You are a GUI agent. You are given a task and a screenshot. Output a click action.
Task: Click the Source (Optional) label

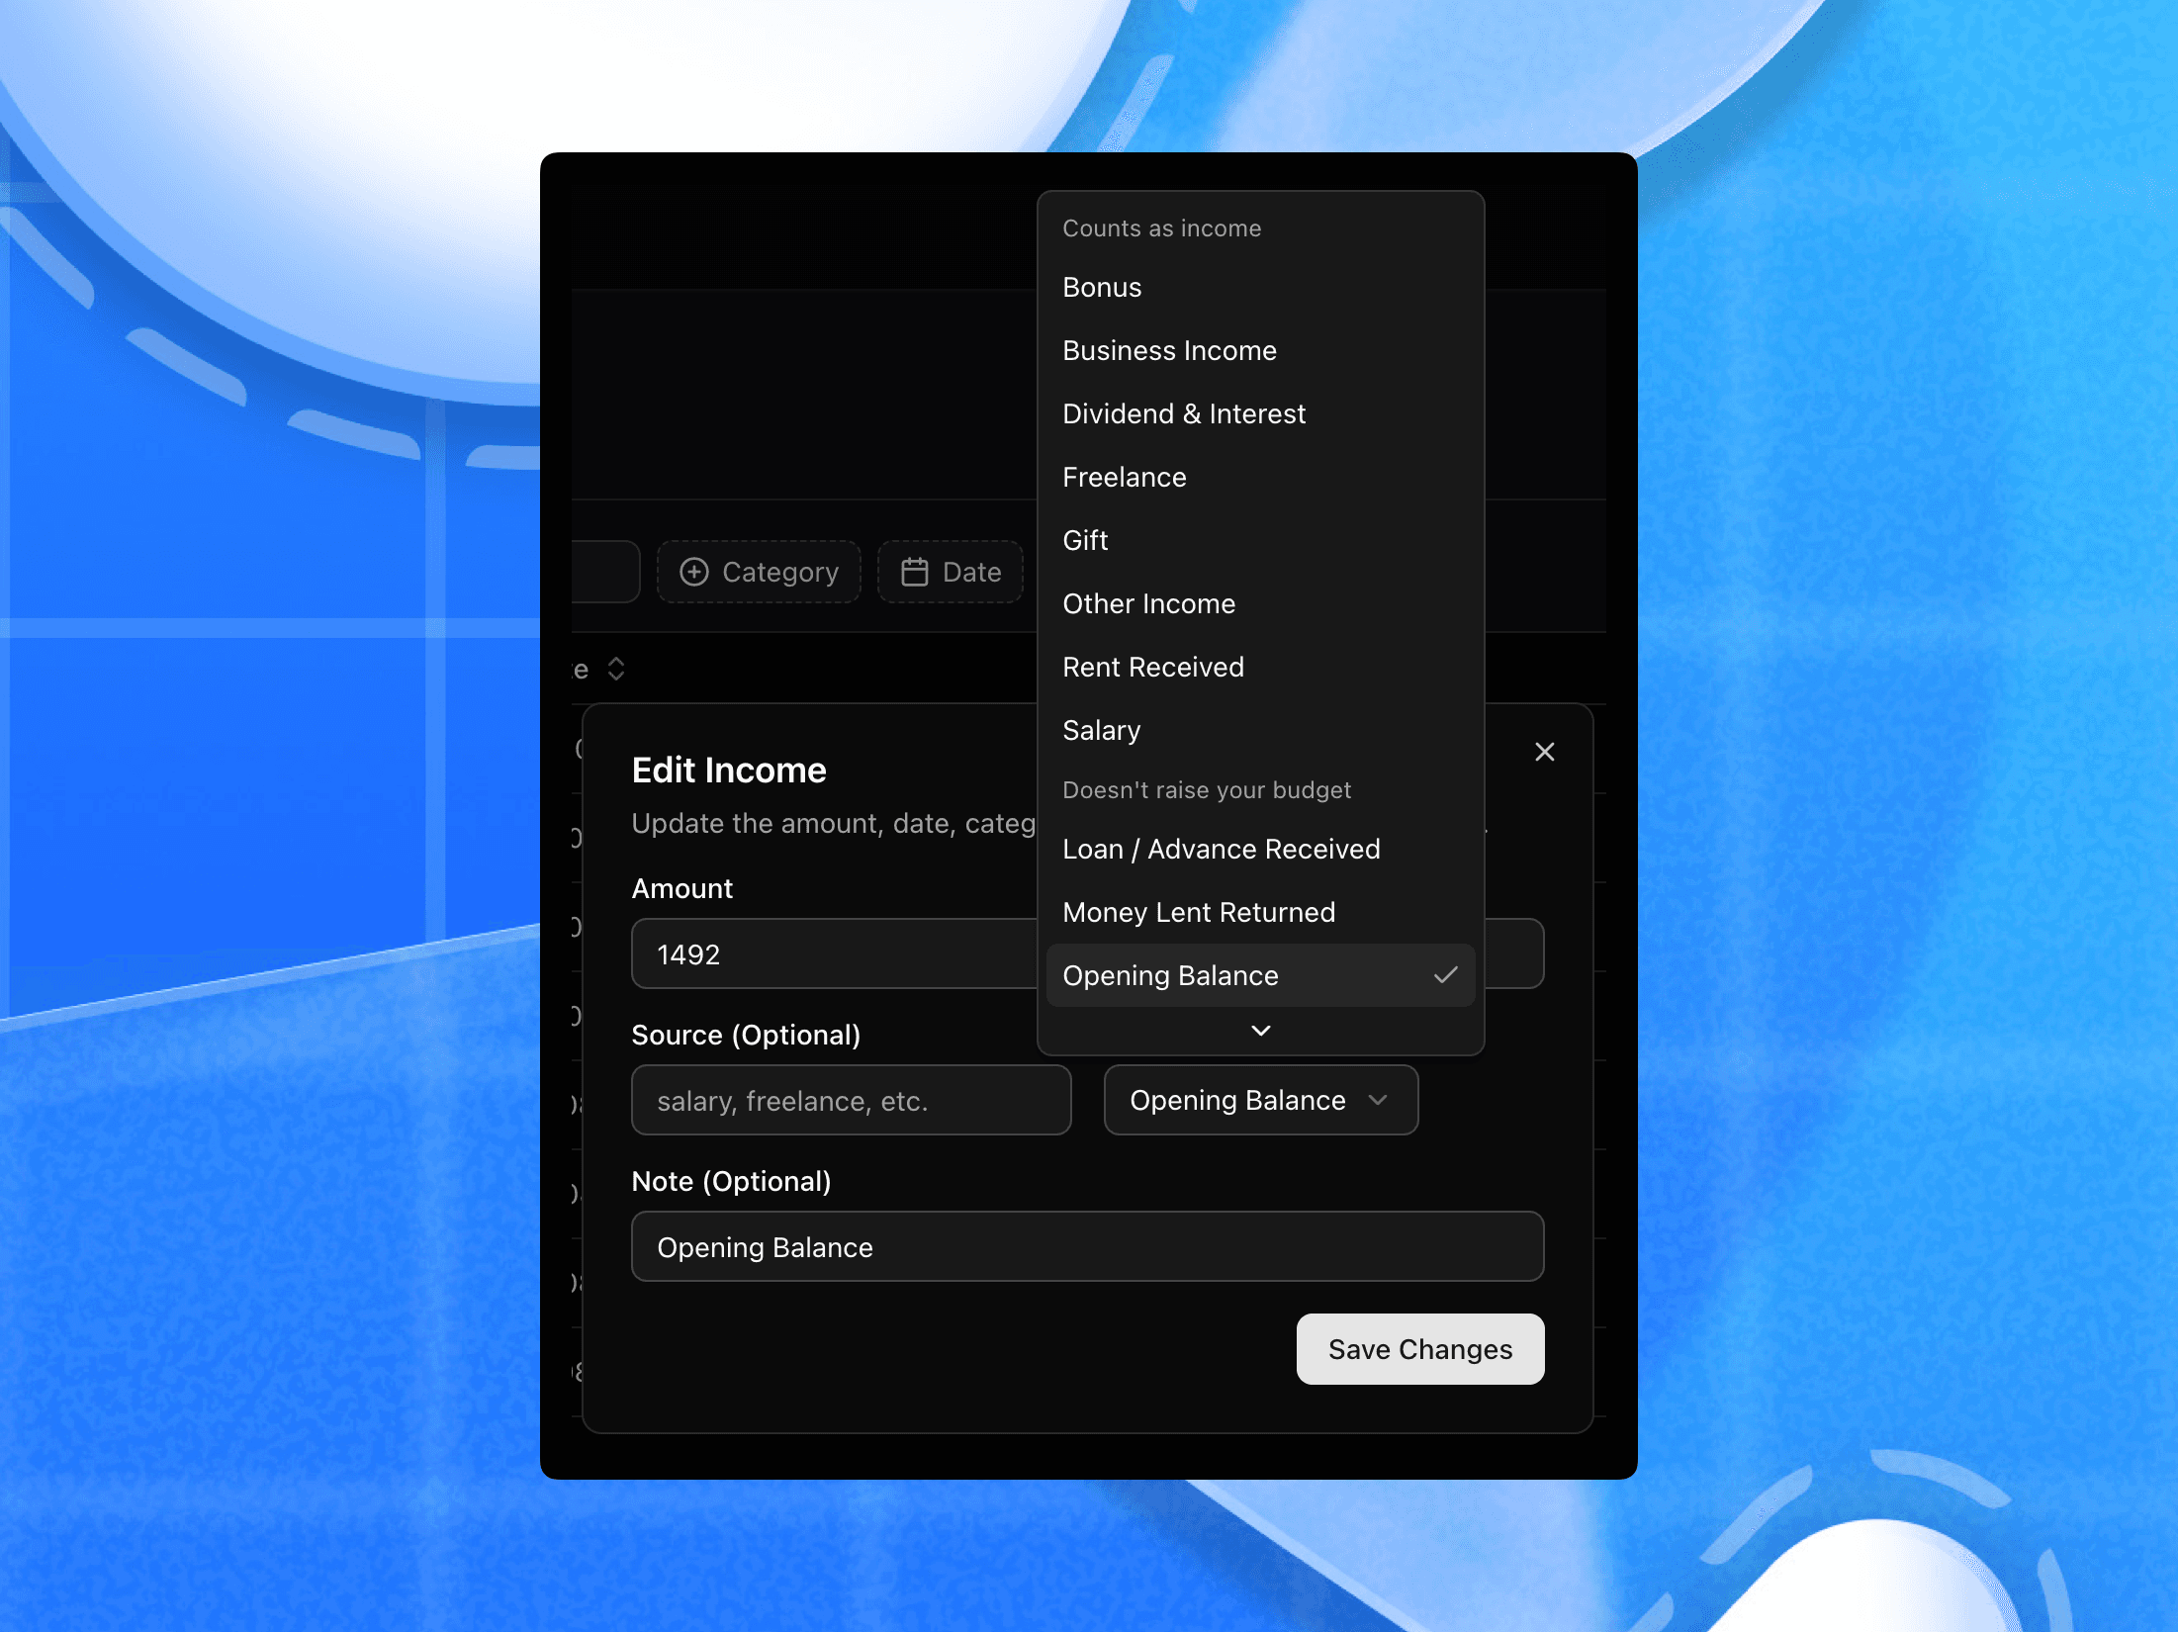[x=746, y=1035]
